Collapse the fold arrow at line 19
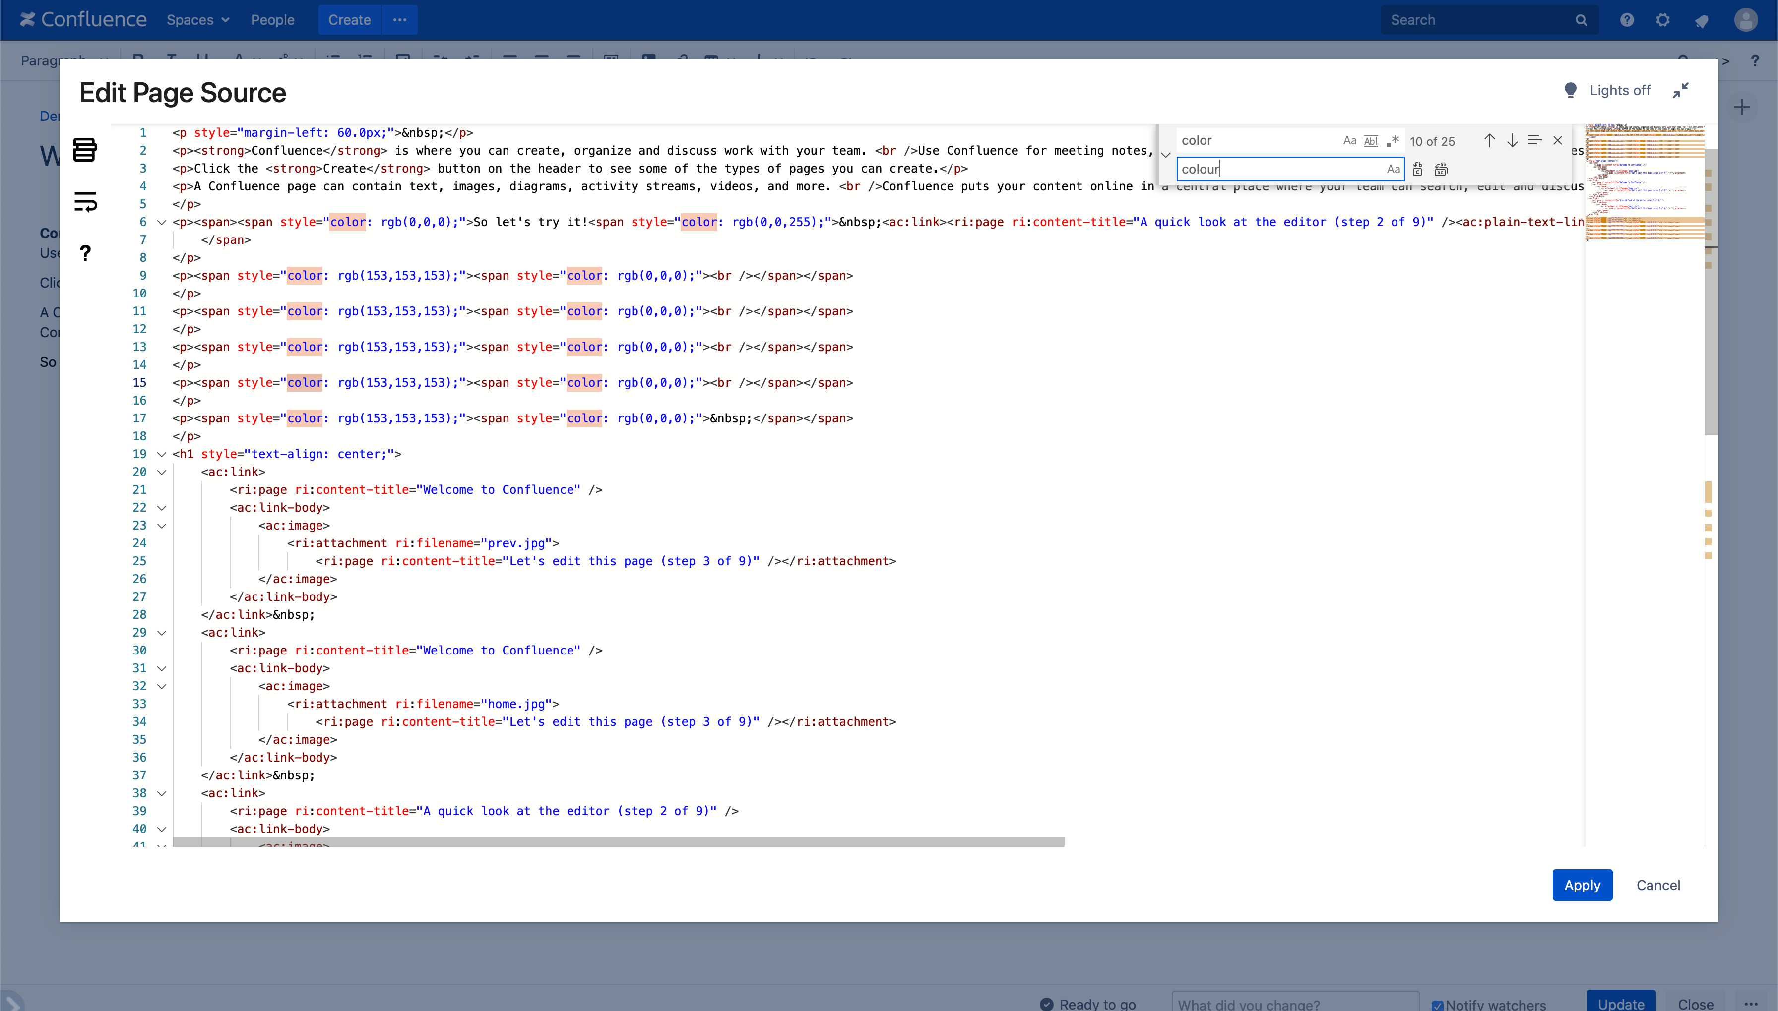This screenshot has height=1011, width=1778. [162, 454]
